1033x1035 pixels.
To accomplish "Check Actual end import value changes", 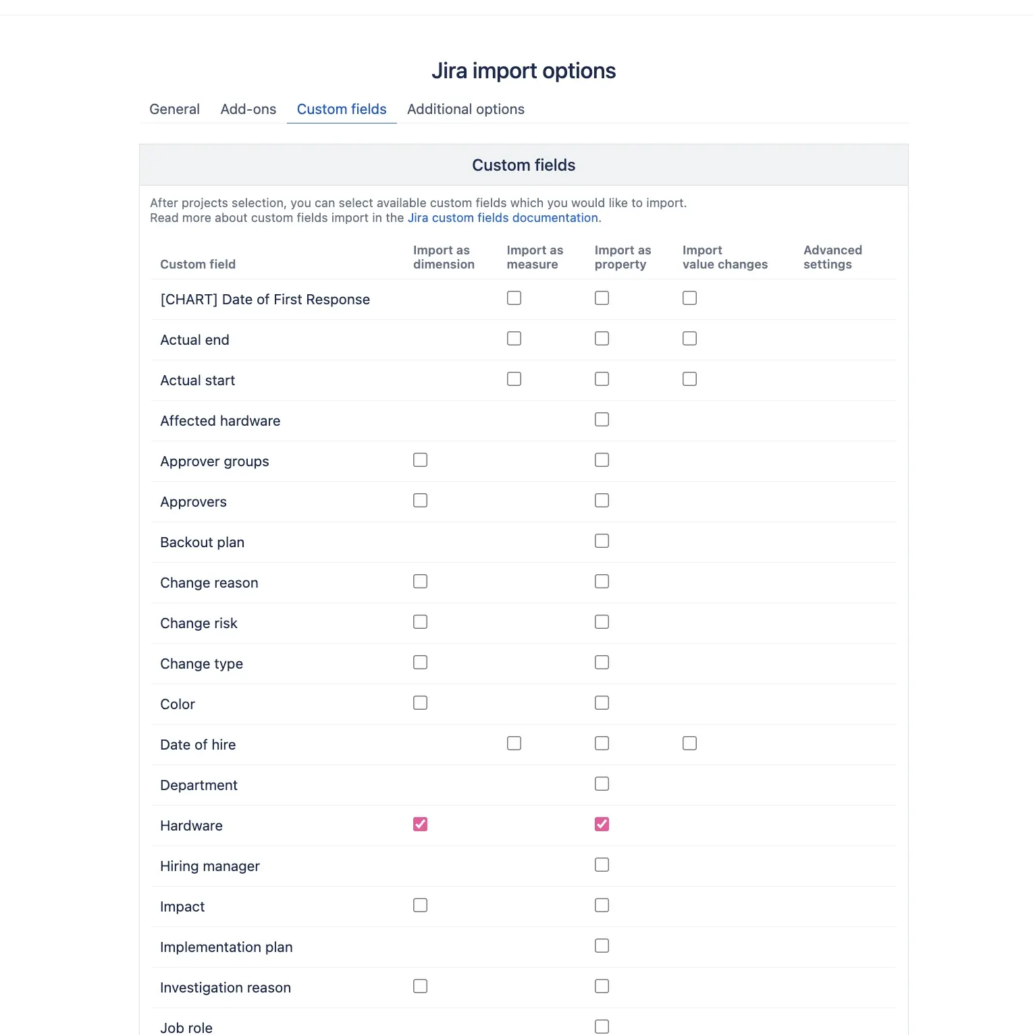I will click(689, 339).
